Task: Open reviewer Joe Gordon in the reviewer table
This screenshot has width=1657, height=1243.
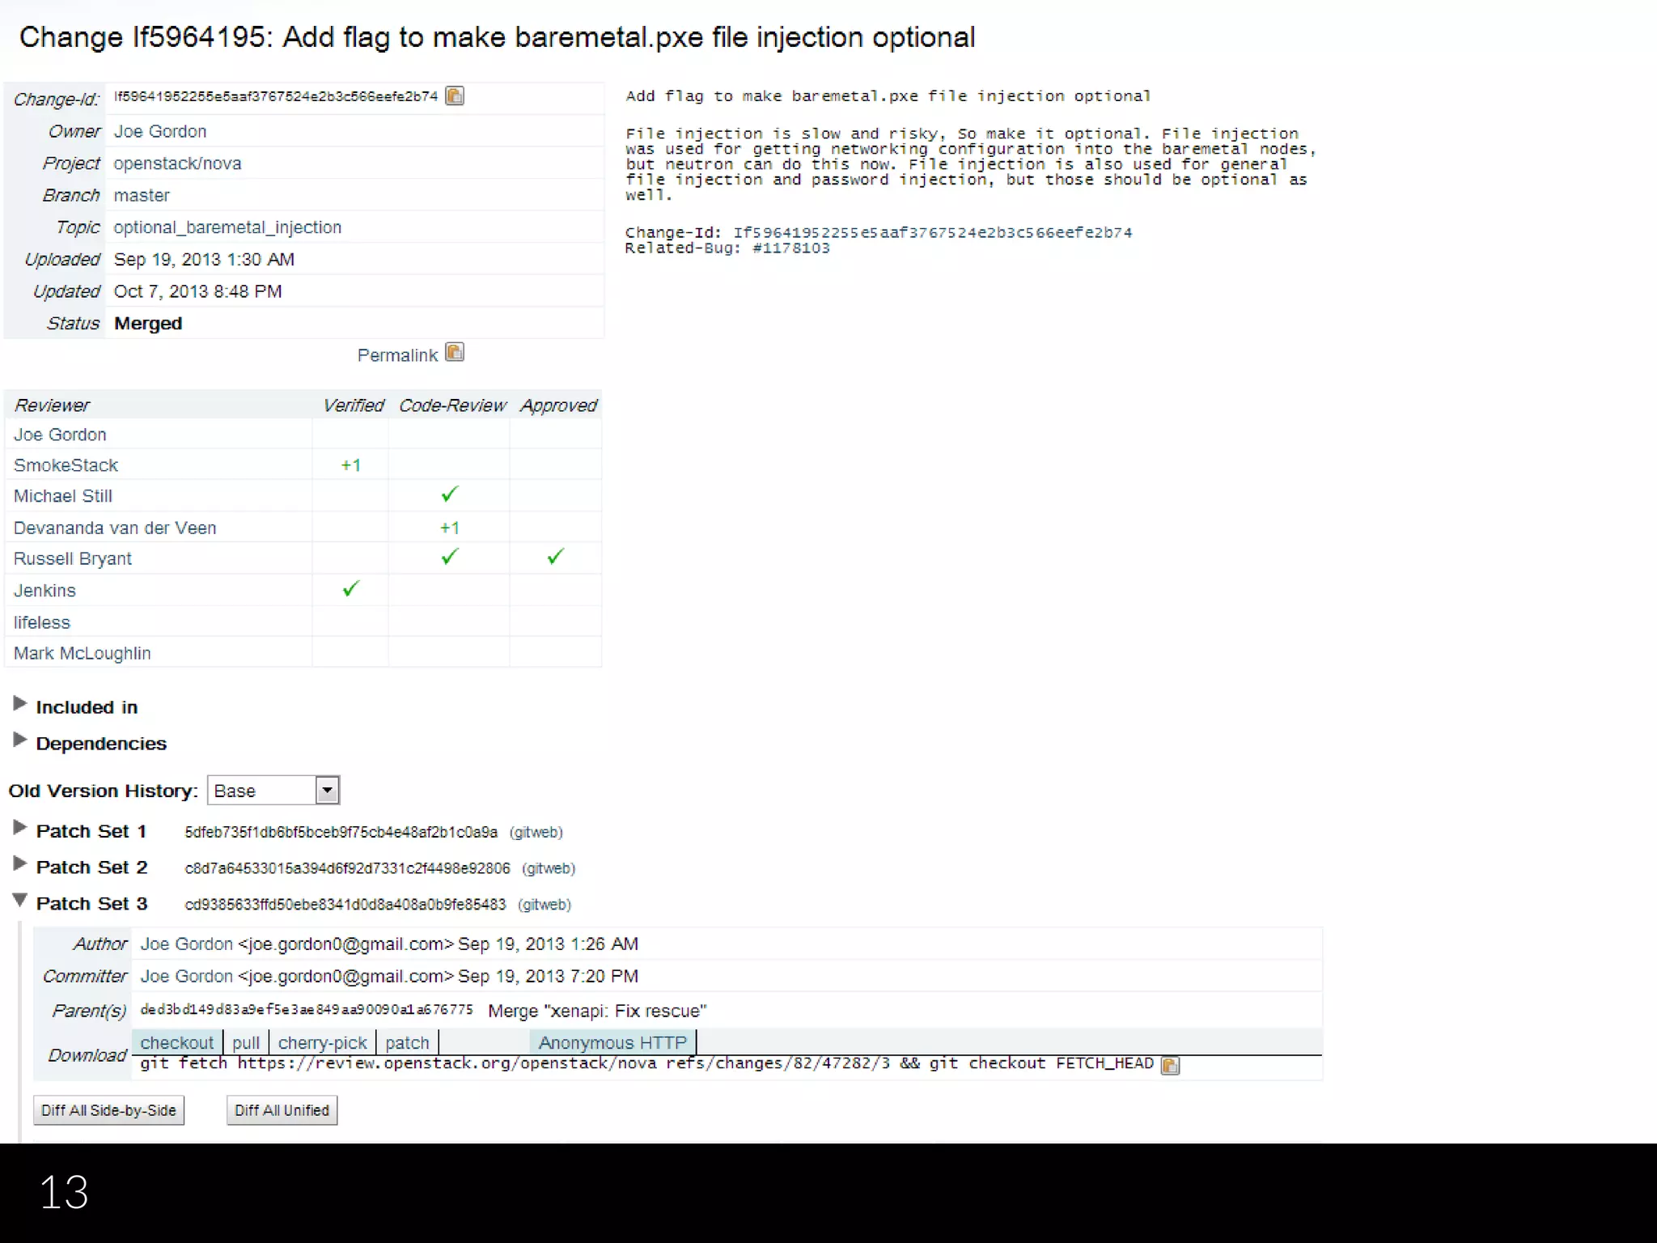Action: [x=60, y=435]
